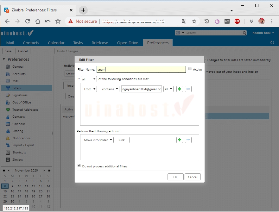Add another action with the green plus

click(x=180, y=140)
